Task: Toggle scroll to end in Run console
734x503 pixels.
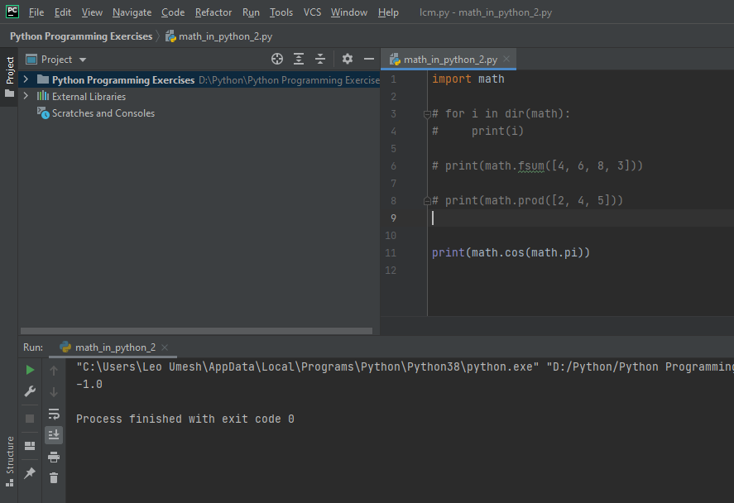Action: [x=54, y=435]
